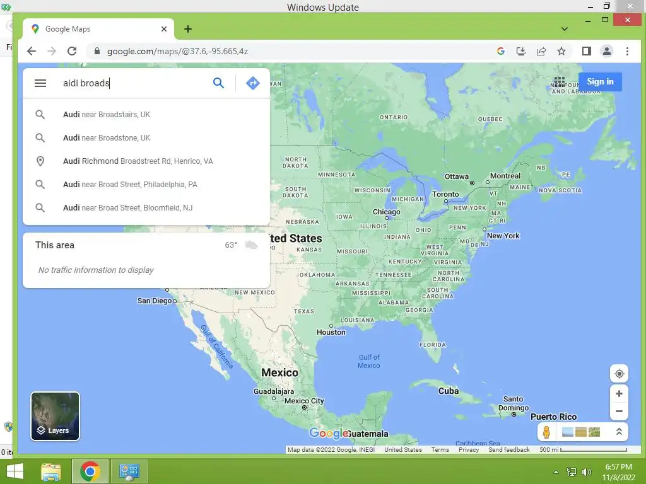Click the San Diego label on map

(154, 301)
